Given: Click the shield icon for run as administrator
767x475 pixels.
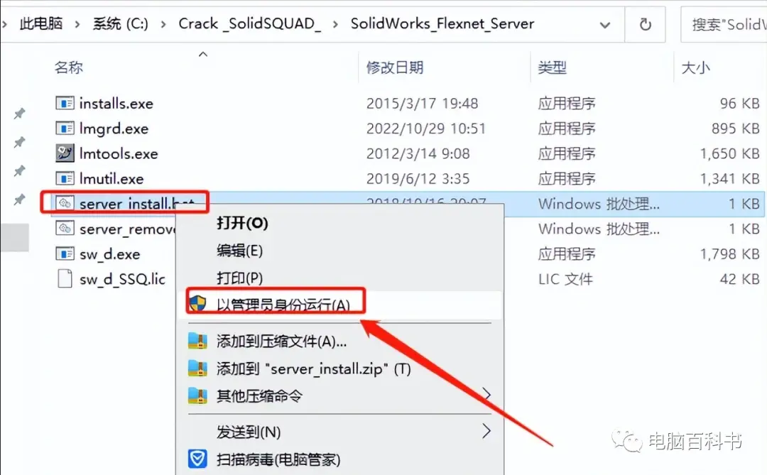Looking at the screenshot, I should click(x=197, y=304).
